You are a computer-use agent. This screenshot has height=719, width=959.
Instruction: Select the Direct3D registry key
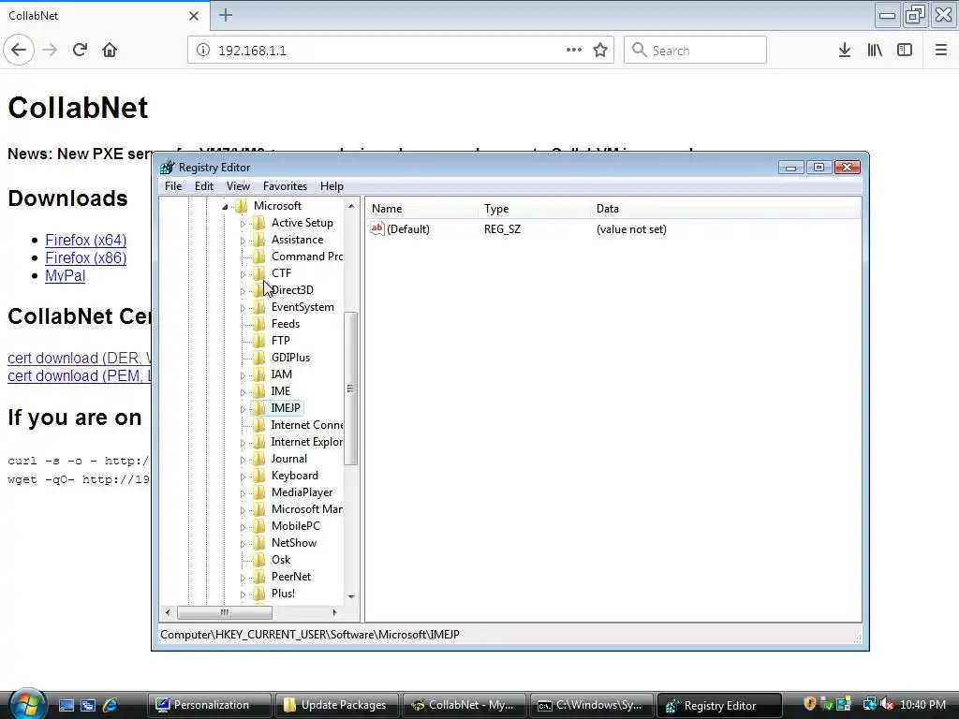pyautogui.click(x=292, y=290)
